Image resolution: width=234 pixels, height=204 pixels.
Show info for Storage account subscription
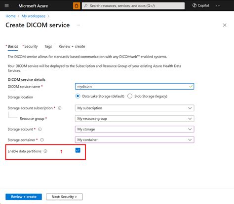60,108
